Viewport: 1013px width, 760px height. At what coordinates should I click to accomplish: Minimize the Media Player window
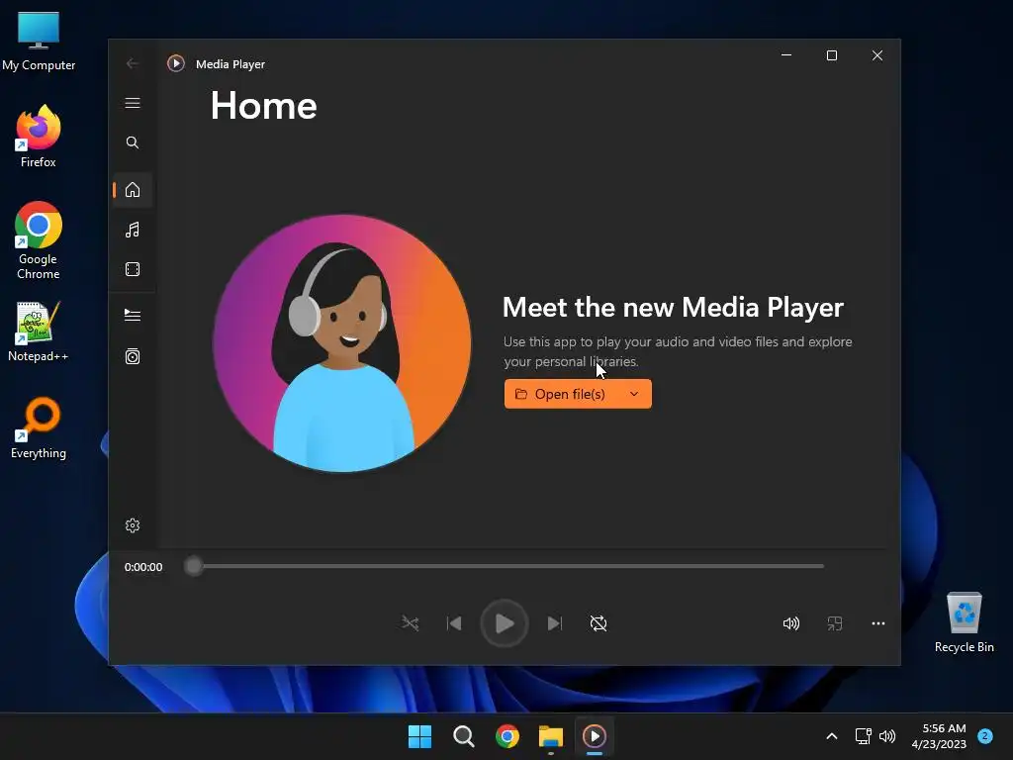tap(786, 55)
